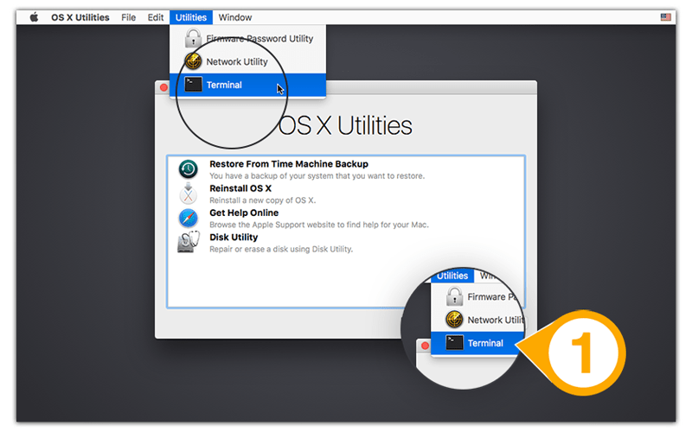Open the Window menu
692x432 pixels.
point(234,17)
